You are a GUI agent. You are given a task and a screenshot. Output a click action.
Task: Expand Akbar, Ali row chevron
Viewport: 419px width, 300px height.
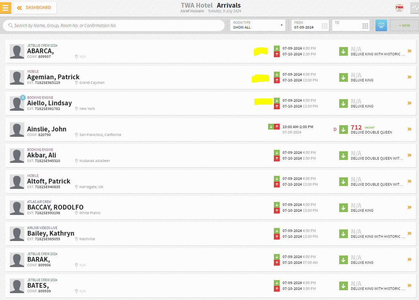409,155
